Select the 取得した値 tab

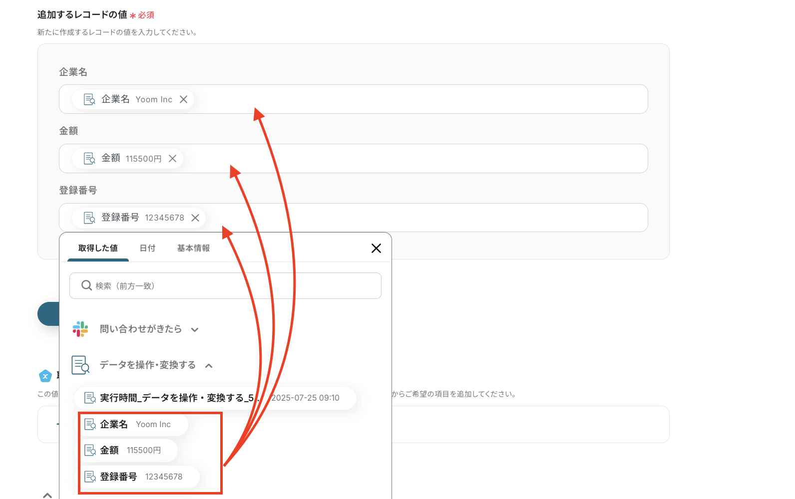coord(98,248)
